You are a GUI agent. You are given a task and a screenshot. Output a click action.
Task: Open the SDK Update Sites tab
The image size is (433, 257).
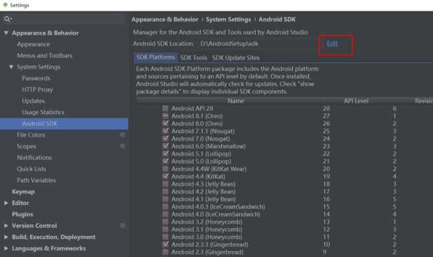(x=236, y=57)
